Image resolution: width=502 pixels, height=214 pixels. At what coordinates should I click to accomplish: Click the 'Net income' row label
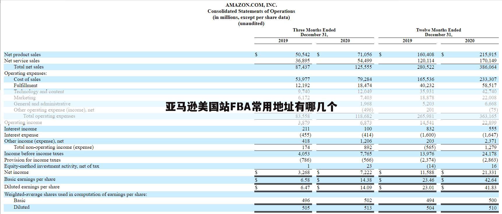tap(16, 172)
